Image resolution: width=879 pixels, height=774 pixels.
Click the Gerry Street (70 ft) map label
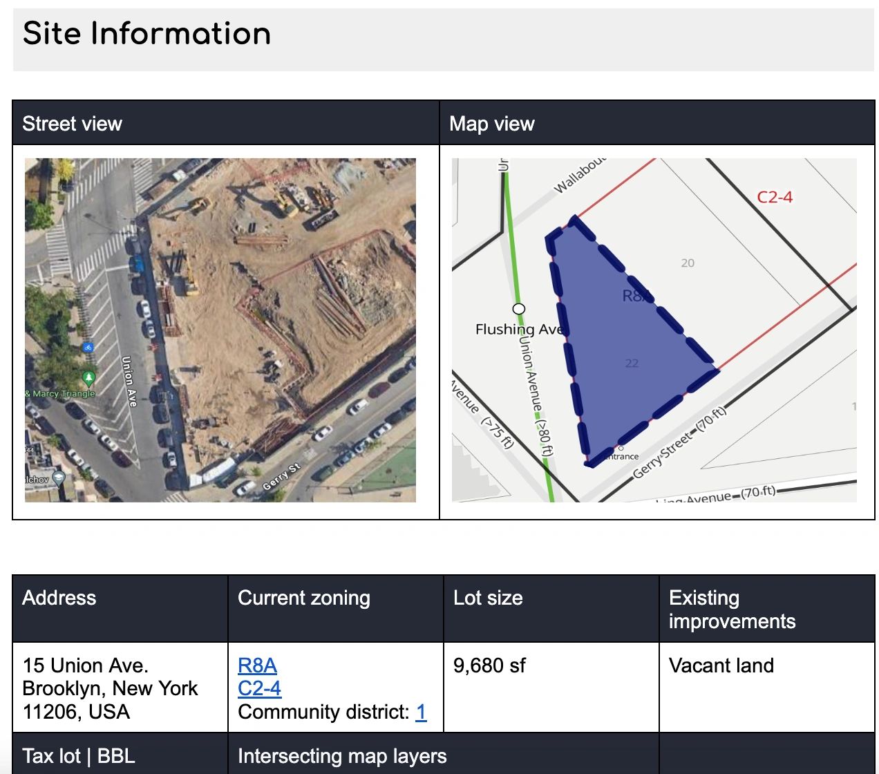point(681,443)
